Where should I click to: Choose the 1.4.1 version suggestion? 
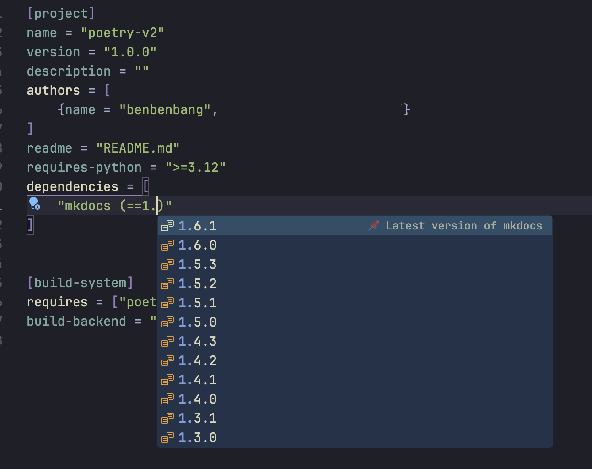tap(355, 380)
